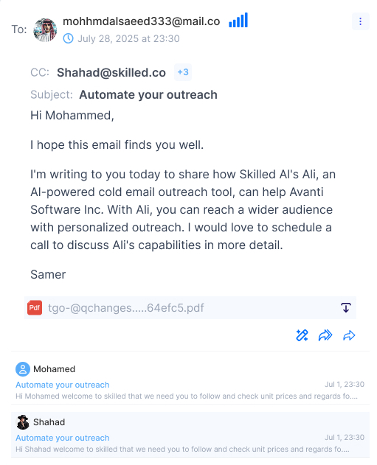This screenshot has height=465, width=377.
Task: Download the attached PDF with the arrow icon
Action: click(x=346, y=307)
